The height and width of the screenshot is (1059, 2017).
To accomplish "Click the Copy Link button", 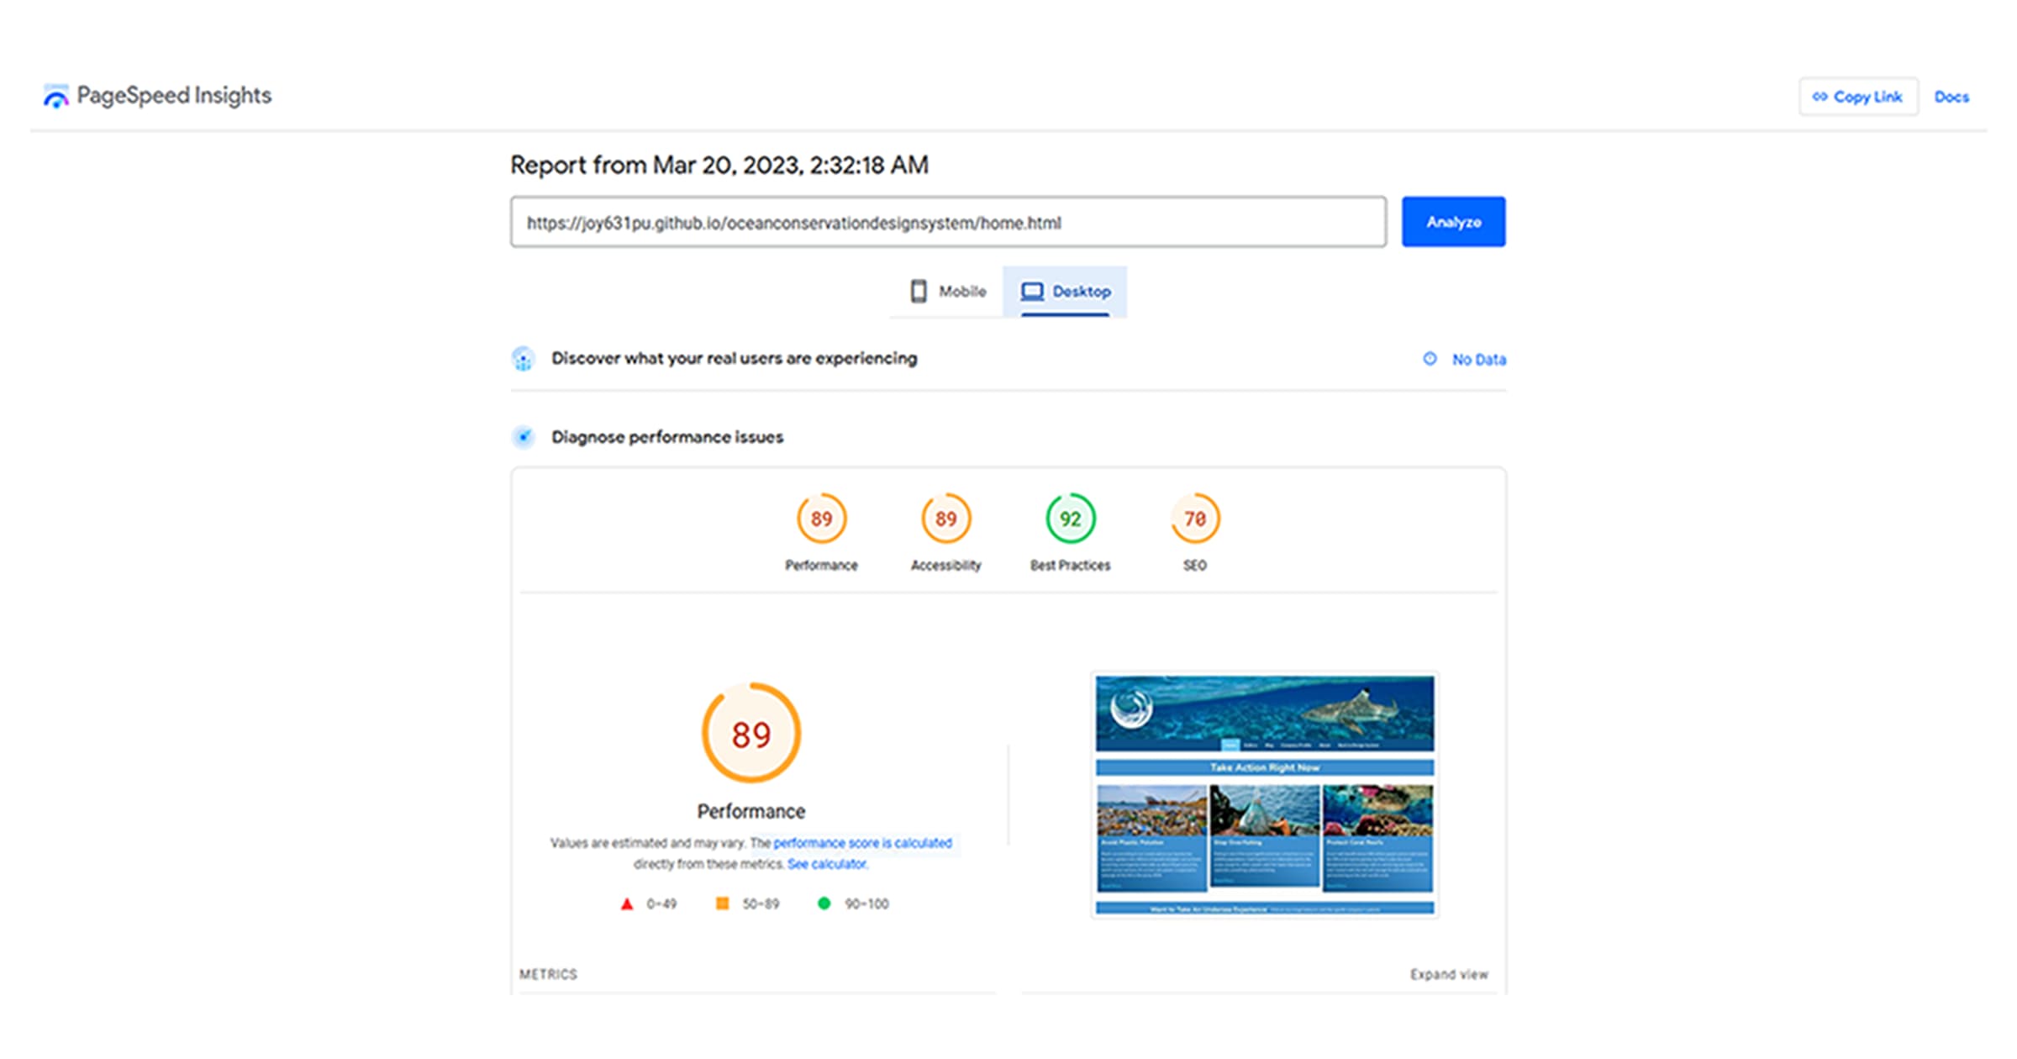I will (1857, 97).
